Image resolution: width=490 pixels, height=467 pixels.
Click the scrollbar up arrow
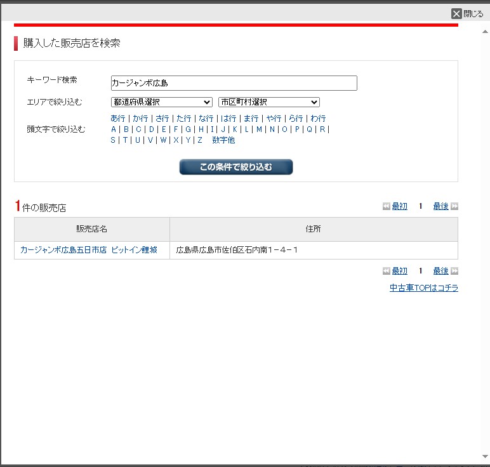485,32
